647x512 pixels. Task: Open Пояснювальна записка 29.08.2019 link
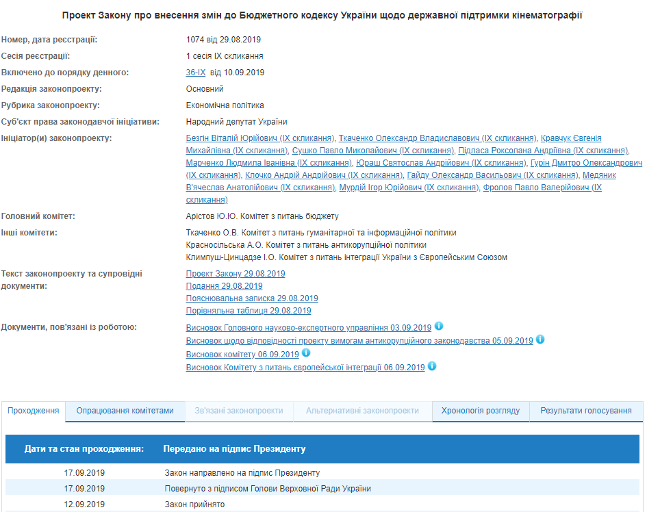252,298
